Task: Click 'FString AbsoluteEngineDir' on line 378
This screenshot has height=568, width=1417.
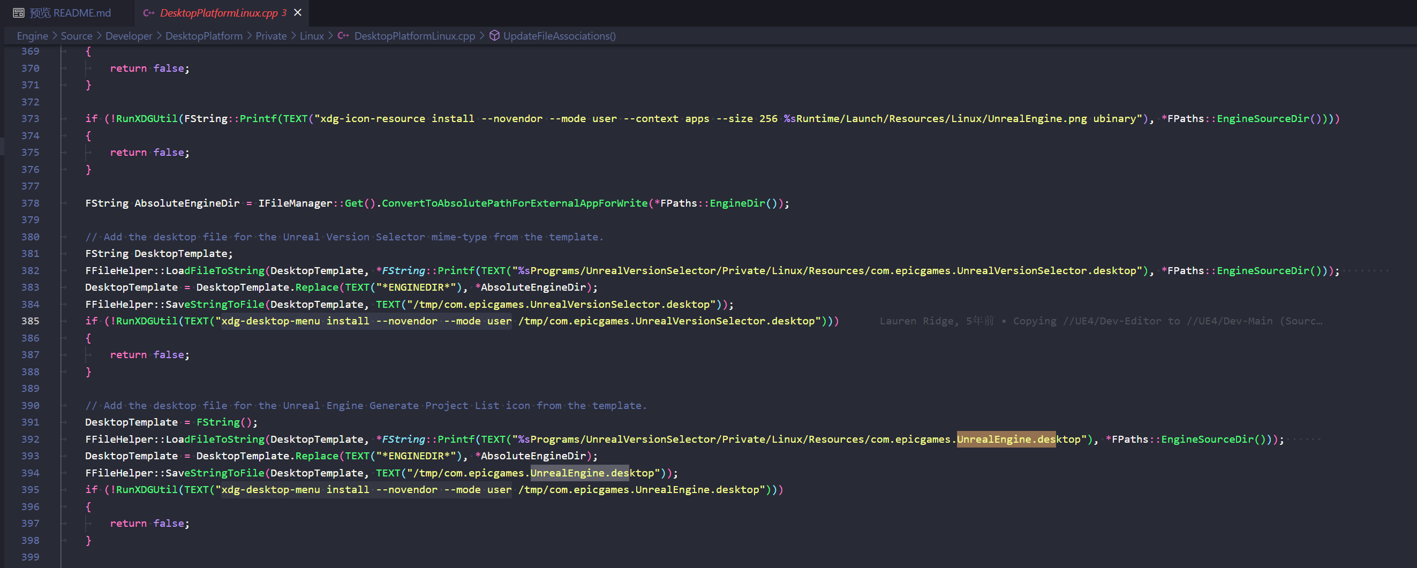Action: point(162,203)
